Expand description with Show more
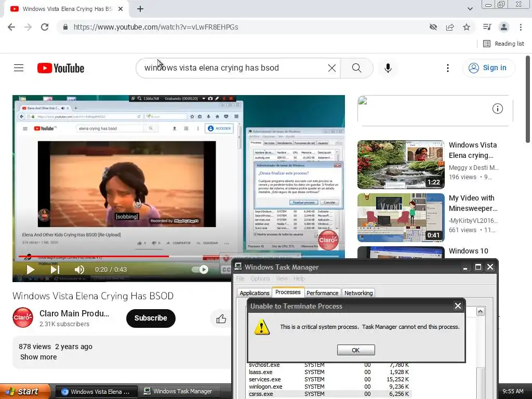The width and height of the screenshot is (532, 399). pos(38,357)
